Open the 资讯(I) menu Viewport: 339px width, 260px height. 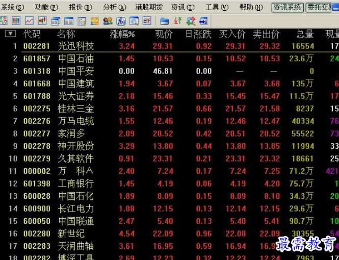[182, 8]
